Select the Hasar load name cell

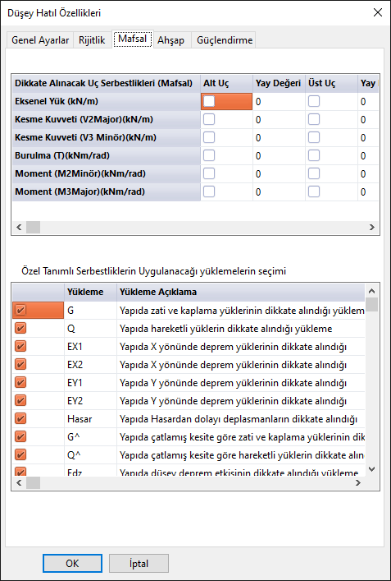pyautogui.click(x=90, y=419)
